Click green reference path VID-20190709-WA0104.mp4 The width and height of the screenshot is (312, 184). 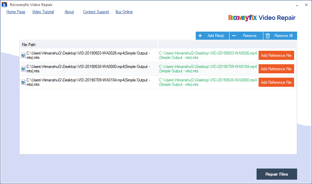208,69
